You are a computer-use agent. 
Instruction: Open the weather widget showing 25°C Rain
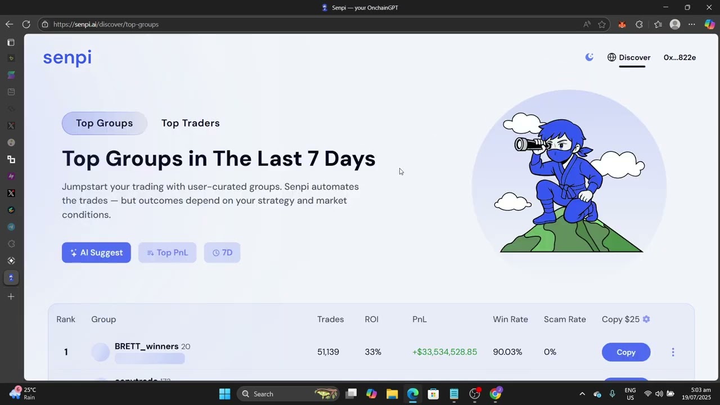click(x=22, y=393)
